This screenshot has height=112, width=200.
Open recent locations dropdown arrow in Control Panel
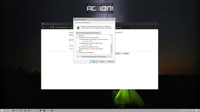49,27
